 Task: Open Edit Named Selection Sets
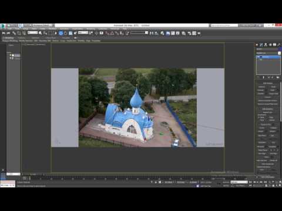[127, 33]
